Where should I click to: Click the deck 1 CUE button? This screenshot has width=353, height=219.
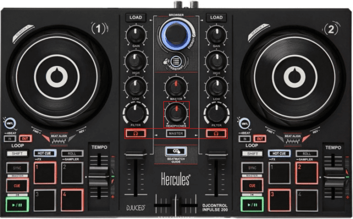click(18, 185)
